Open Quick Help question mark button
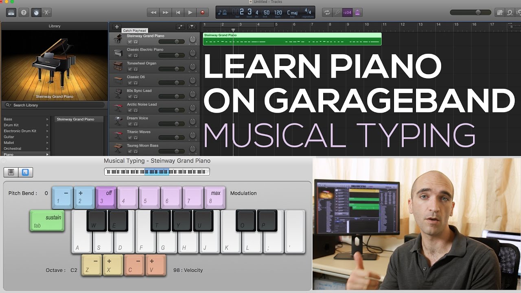The image size is (521, 293). (x=24, y=12)
